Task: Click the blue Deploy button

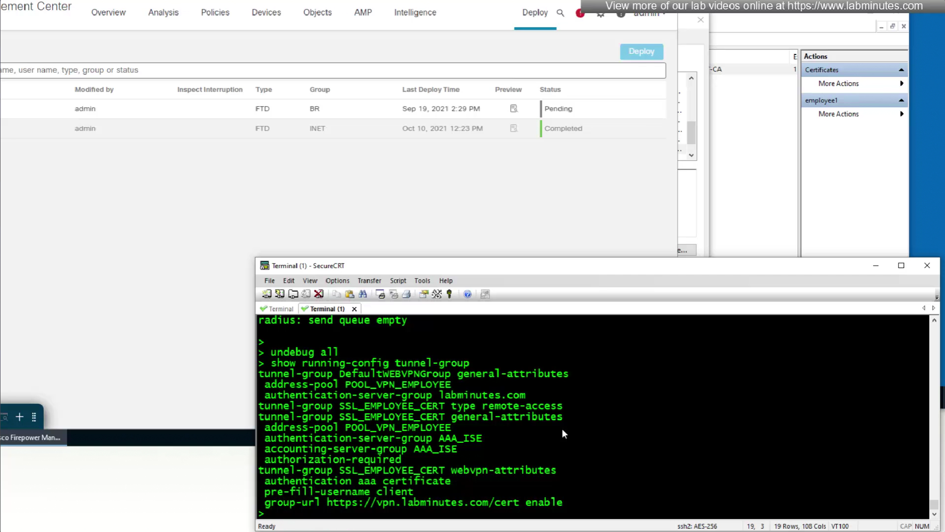Action: (641, 52)
